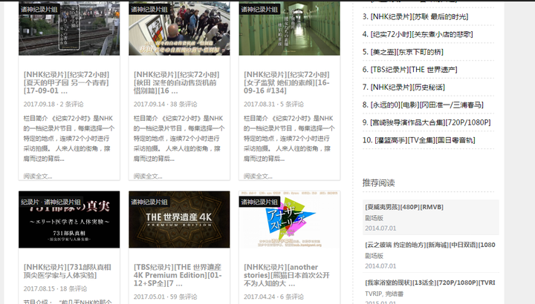Open title [秋田 深冬的自动售货机前 惜别篇]
This screenshot has width=535, height=304.
[177, 83]
